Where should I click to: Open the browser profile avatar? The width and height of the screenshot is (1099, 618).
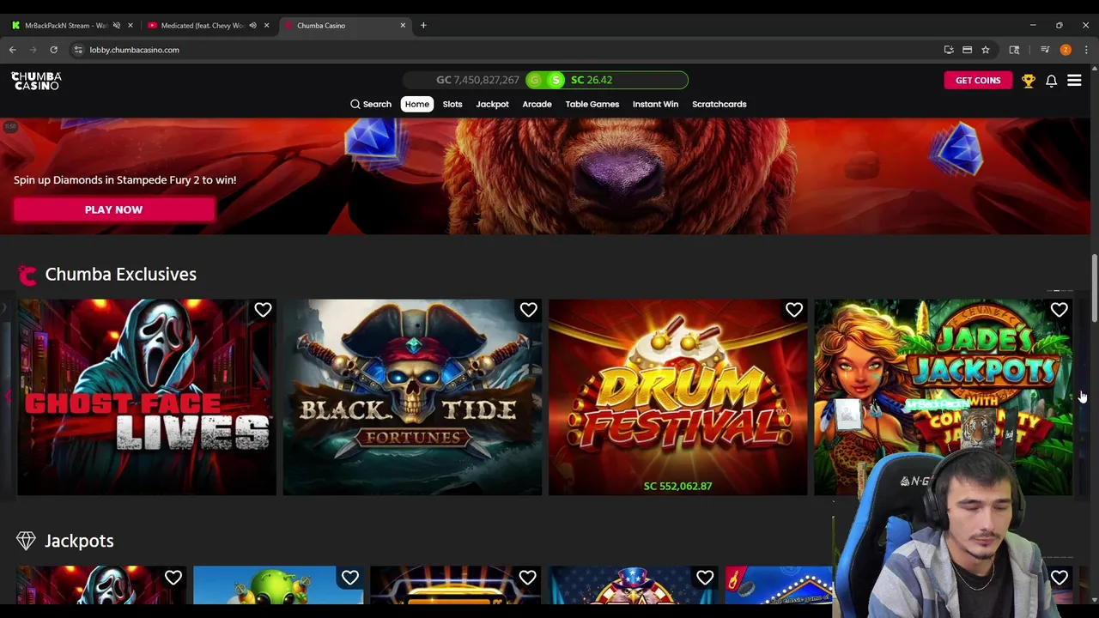coord(1066,50)
